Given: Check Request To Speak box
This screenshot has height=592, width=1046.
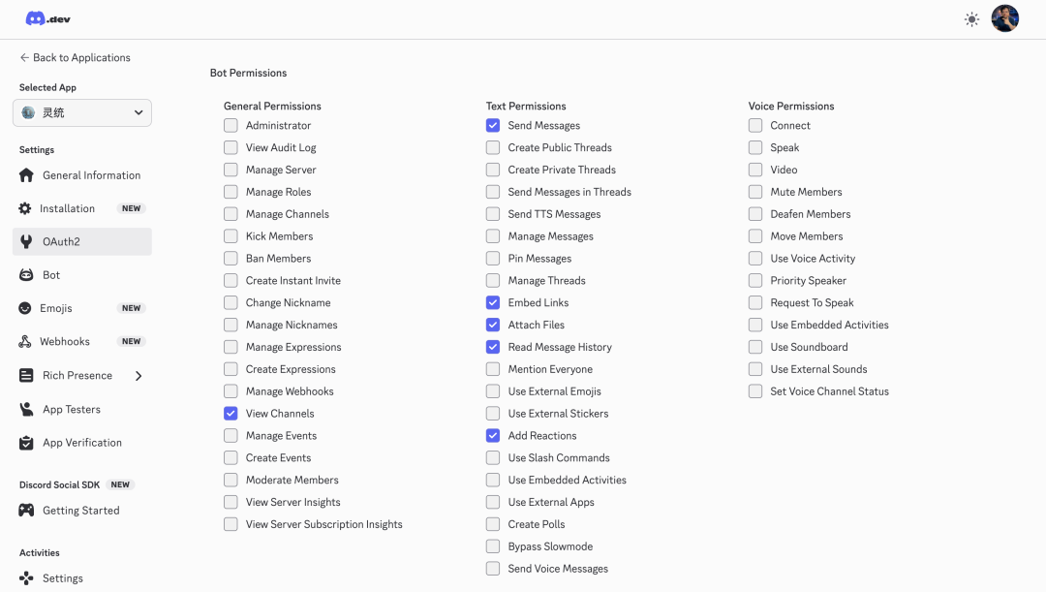Looking at the screenshot, I should 755,302.
